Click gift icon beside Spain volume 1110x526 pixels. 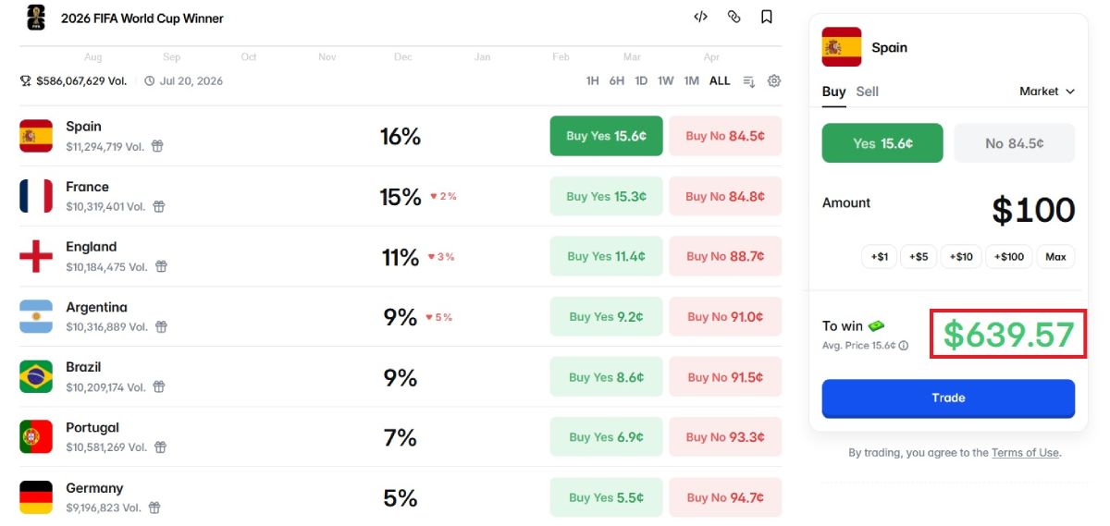pos(157,146)
